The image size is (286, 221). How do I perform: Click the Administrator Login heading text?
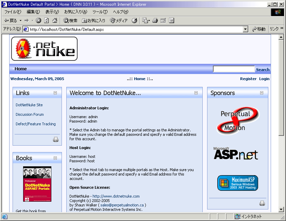[89, 108]
